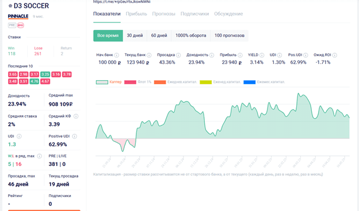Click Текущ.просадка value 19 дней
Image resolution: width=359 pixels, height=211 pixels.
pyautogui.click(x=59, y=184)
